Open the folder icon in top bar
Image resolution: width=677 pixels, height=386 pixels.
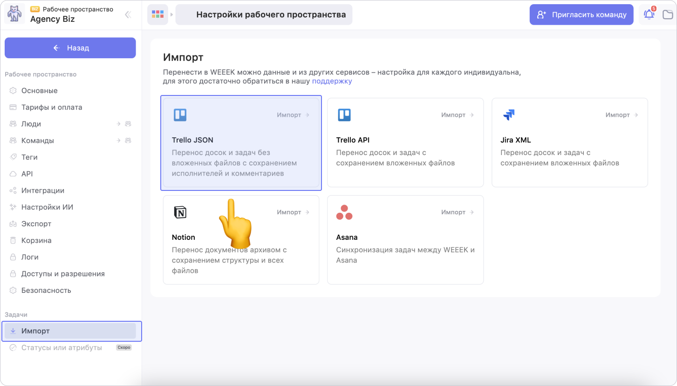pos(668,14)
